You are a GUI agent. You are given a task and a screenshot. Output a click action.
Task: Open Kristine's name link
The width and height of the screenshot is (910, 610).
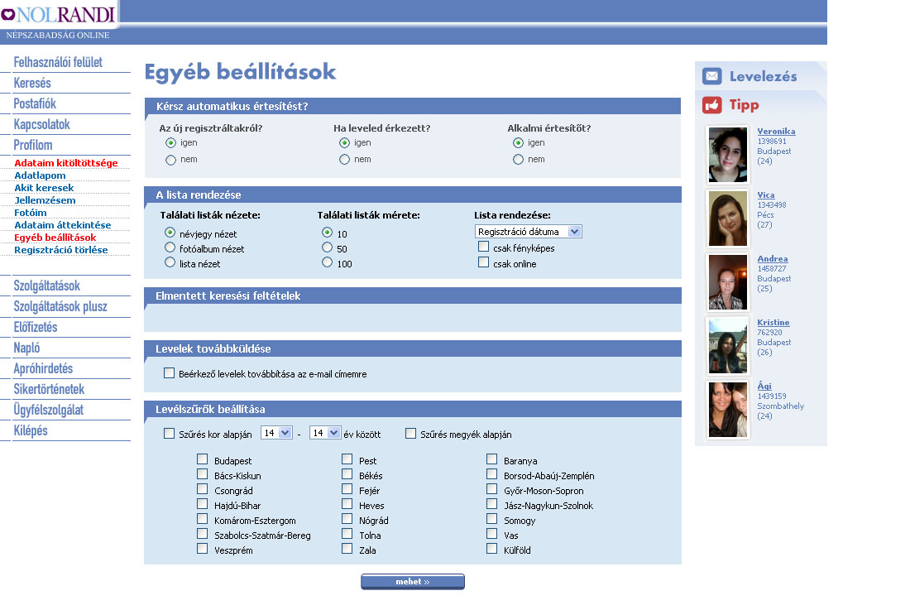coord(773,323)
